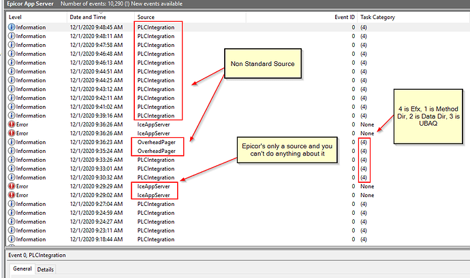Image resolution: width=470 pixels, height=278 pixels.
Task: Click the info icon for the 9:41:02 AM event
Action: click(12, 107)
